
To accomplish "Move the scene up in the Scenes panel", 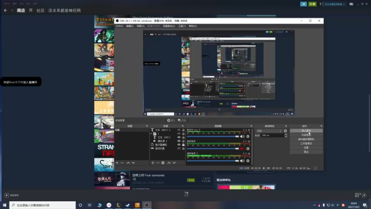I will coord(128,163).
